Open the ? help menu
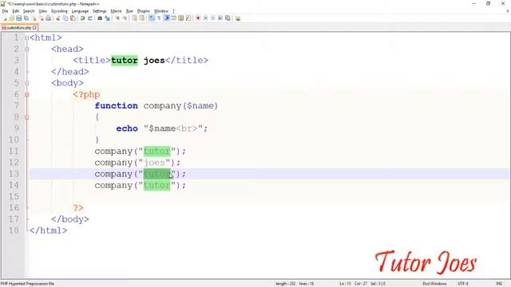This screenshot has width=511, height=287. (x=173, y=11)
